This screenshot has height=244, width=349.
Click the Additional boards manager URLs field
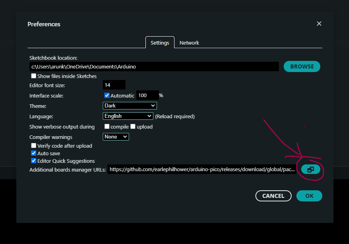click(x=202, y=170)
